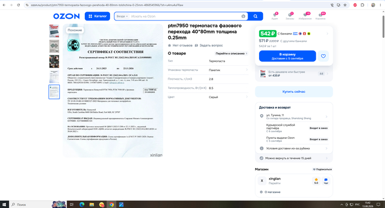This screenshot has height=208, width=385.
Task: Reload the page
Action: click(x=18, y=5)
